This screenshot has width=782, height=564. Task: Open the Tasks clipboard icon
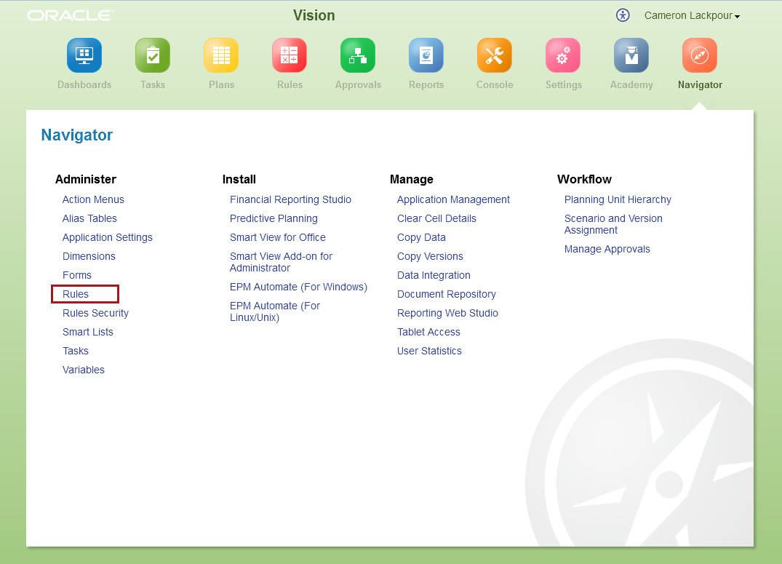(153, 55)
